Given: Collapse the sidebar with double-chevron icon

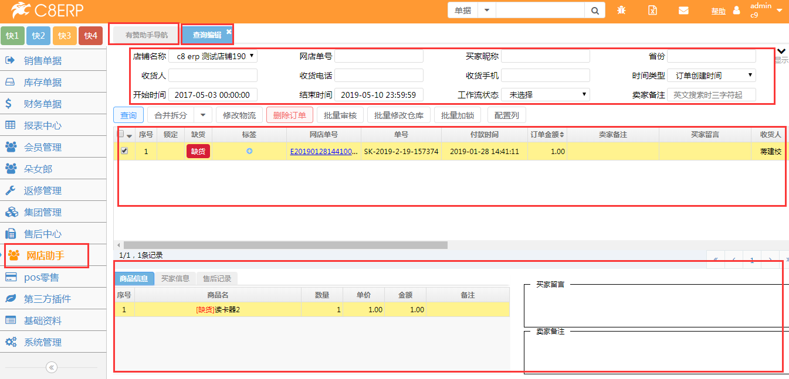Looking at the screenshot, I should pos(52,367).
